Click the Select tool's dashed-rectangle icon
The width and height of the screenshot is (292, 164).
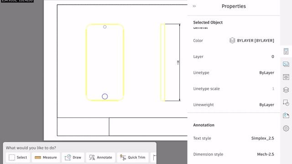(12, 157)
